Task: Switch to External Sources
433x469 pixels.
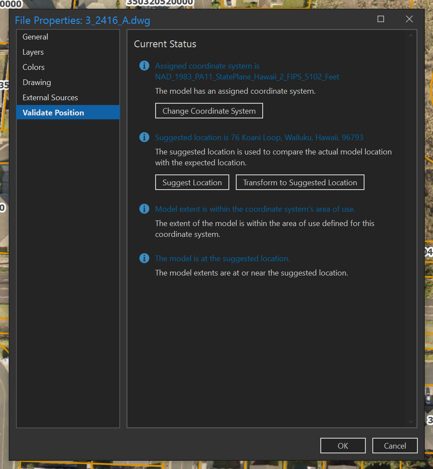Action: 50,98
